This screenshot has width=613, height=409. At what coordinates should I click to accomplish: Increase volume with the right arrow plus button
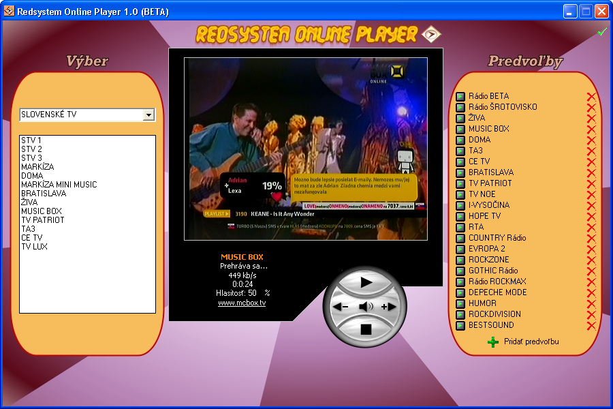[390, 307]
